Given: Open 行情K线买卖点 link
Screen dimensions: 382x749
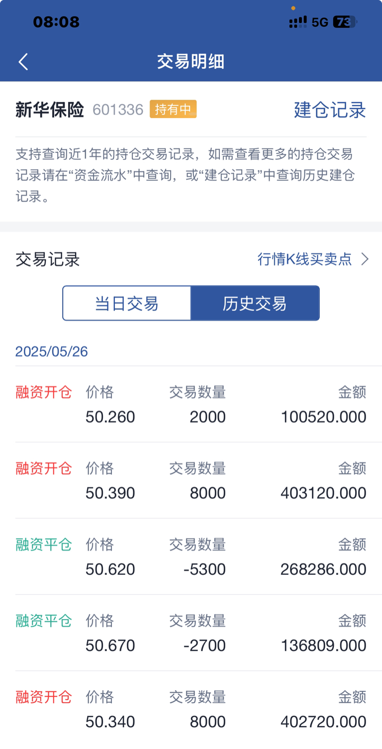Looking at the screenshot, I should point(304,259).
